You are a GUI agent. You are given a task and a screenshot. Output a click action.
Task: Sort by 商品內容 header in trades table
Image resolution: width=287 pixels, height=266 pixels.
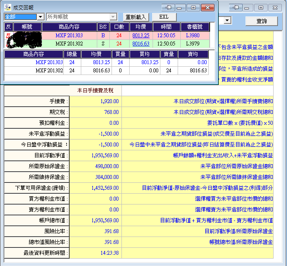pos(69,27)
